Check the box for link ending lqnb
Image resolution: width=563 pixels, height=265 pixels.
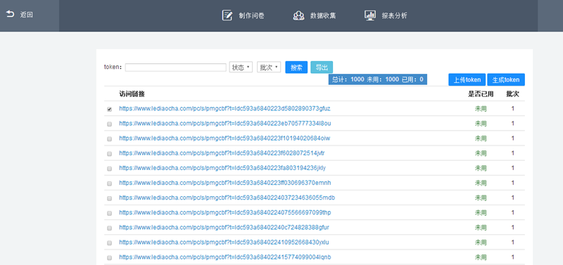coord(110,258)
